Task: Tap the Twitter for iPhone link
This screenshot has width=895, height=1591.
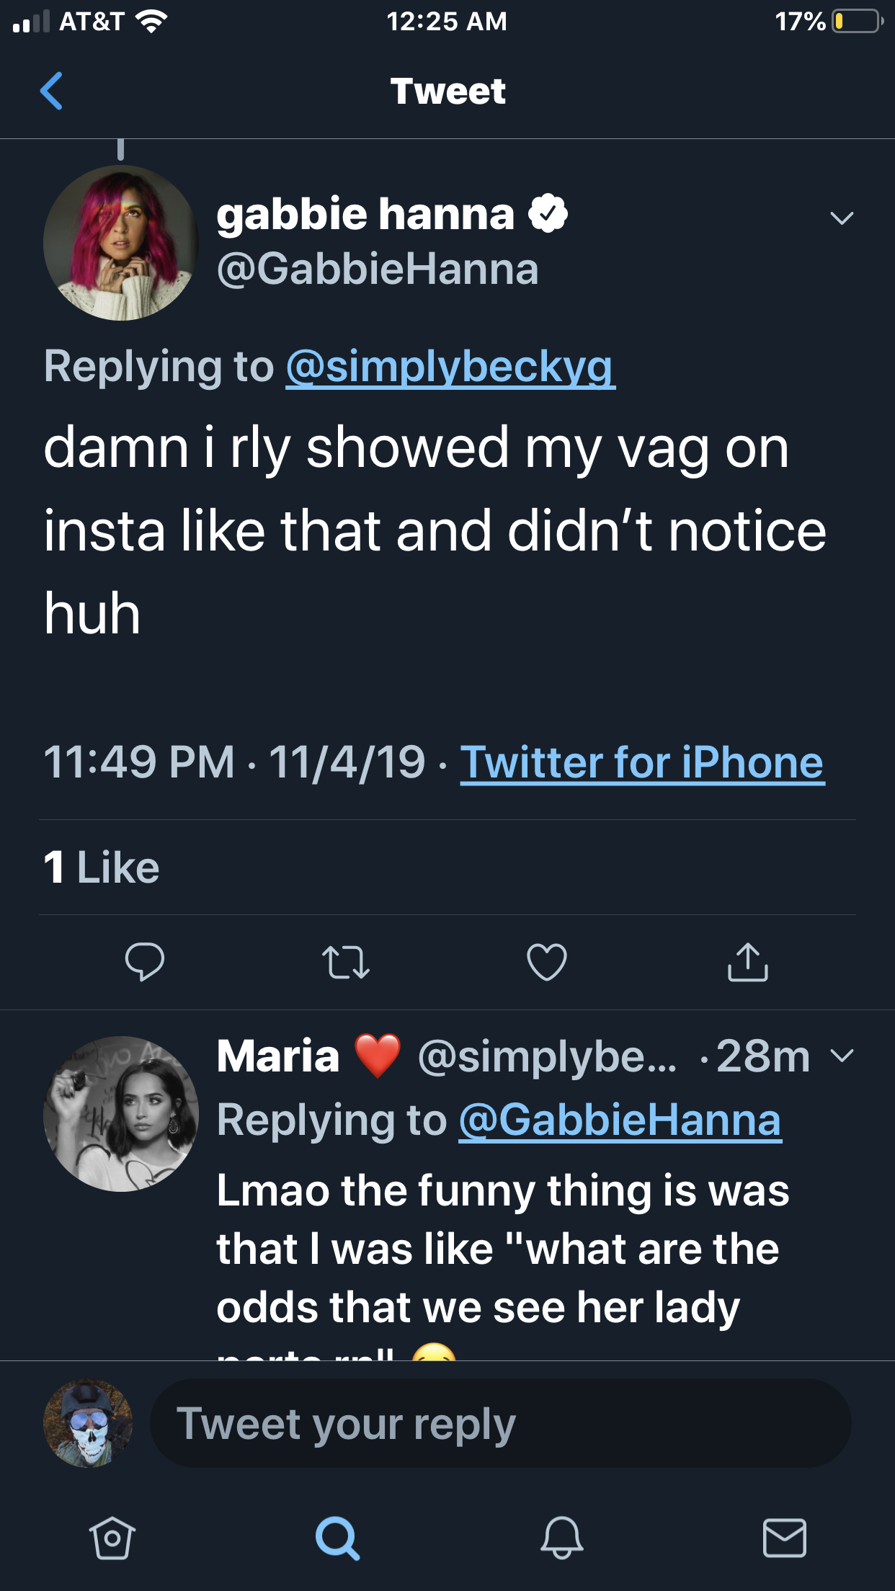Action: pos(642,762)
